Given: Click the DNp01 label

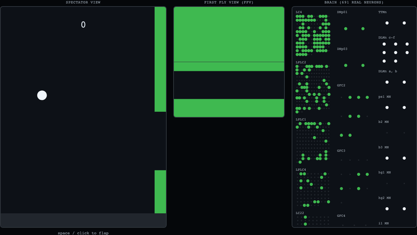Looking at the screenshot, I should point(342,12).
